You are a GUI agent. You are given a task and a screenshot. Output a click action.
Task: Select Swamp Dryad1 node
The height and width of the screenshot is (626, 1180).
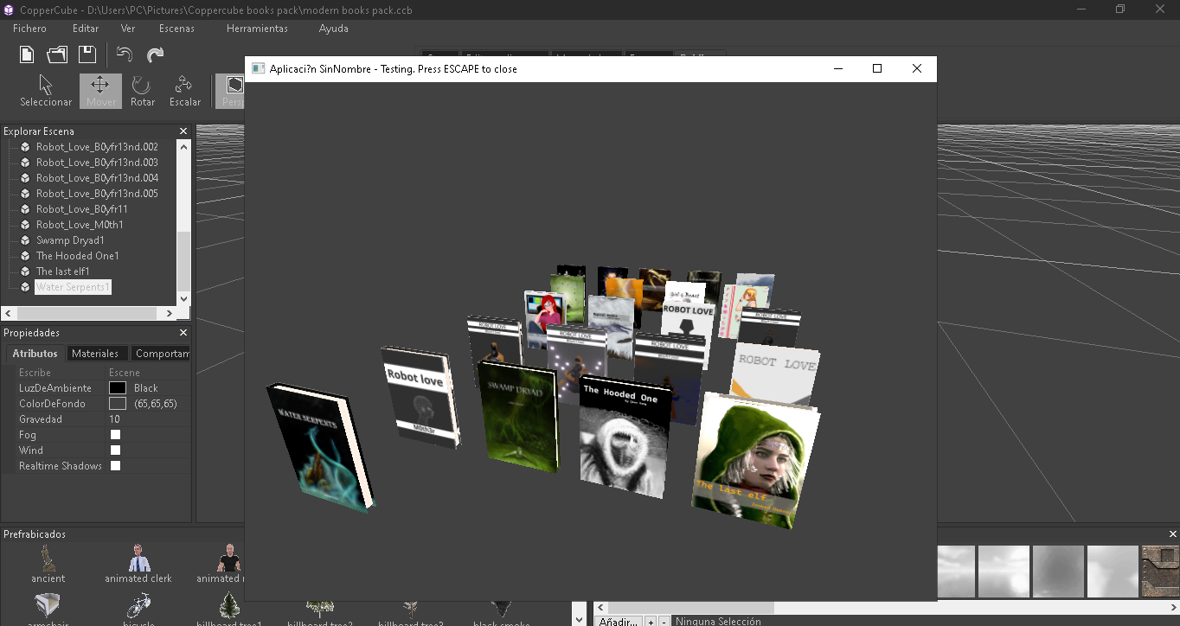pyautogui.click(x=70, y=240)
